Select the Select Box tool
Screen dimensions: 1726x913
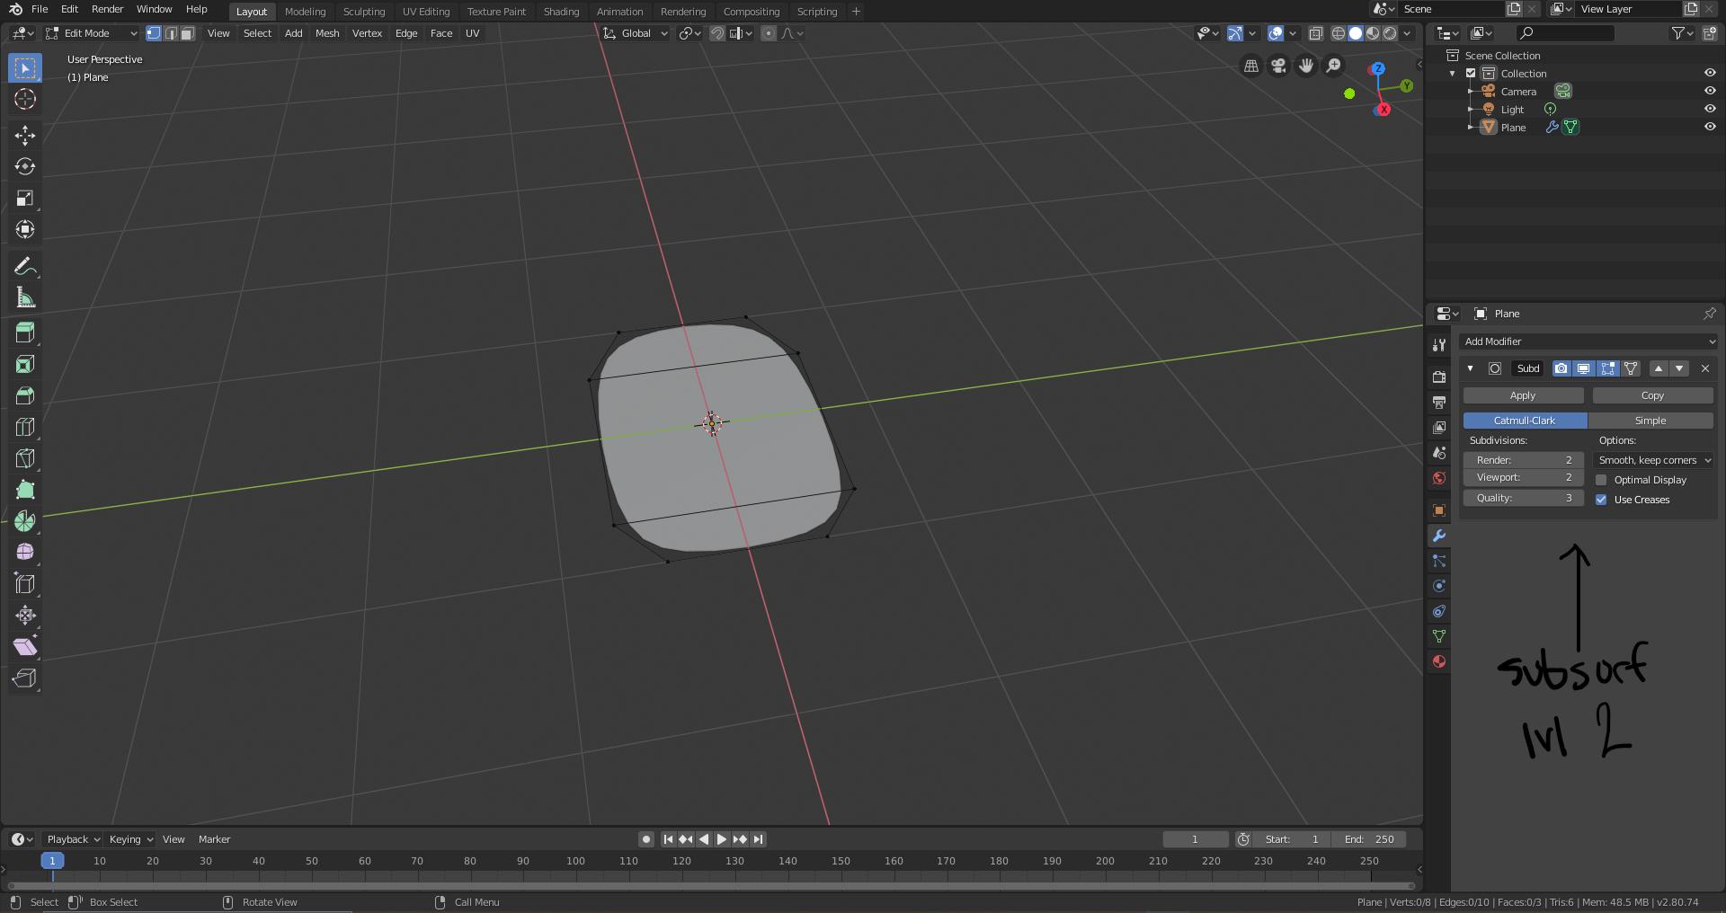[x=25, y=68]
